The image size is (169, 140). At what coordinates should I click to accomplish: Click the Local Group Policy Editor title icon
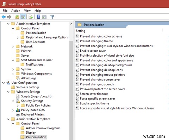pos(4,4)
